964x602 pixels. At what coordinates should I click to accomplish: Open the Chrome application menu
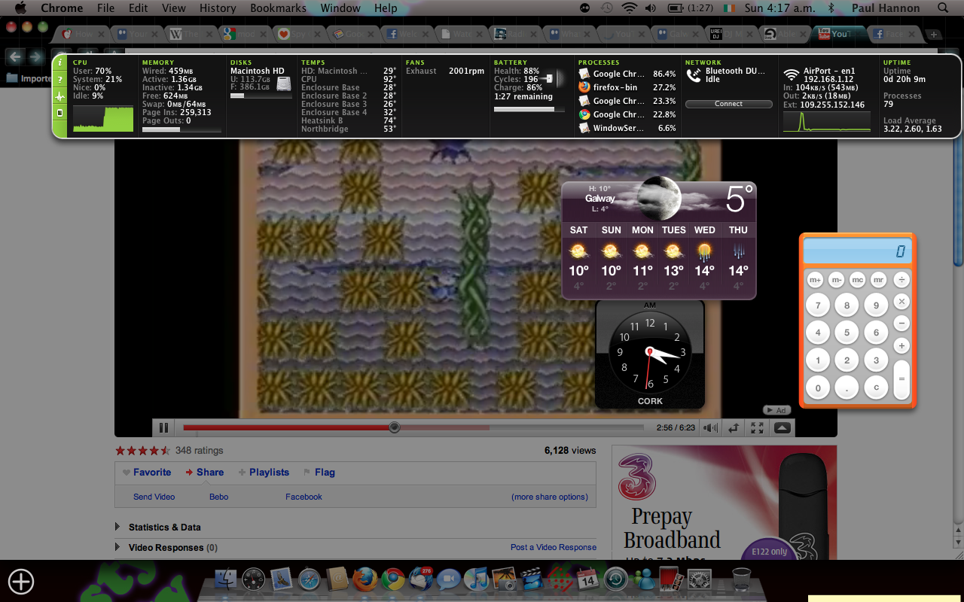click(x=62, y=8)
